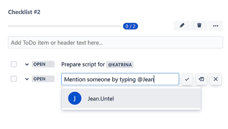Check the Mention someone item checkbox
The image size is (228, 129).
click(x=14, y=79)
